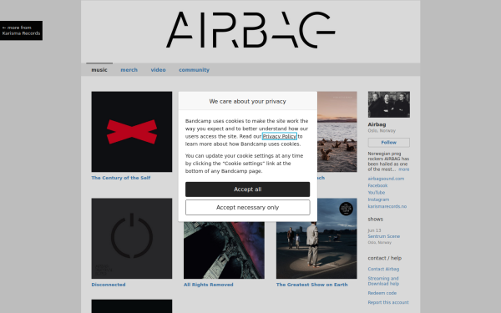Viewport: 501px width, 313px height.
Task: Open the Facebook link
Action: pyautogui.click(x=377, y=185)
